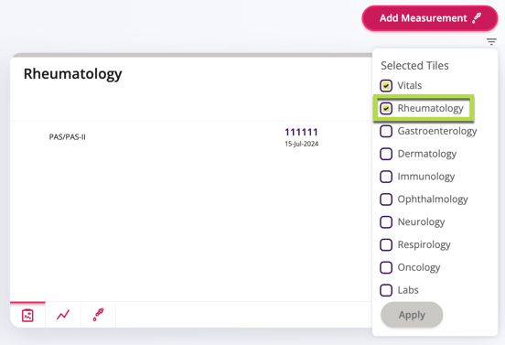Check the Dermatology tile option
This screenshot has height=345, width=505.
point(386,154)
